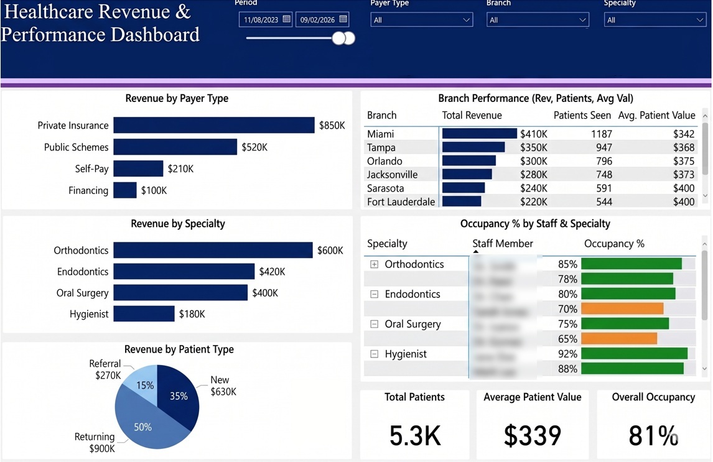Click the occupancy table scrollbar up arrow
This screenshot has height=462, width=713.
pos(705,244)
